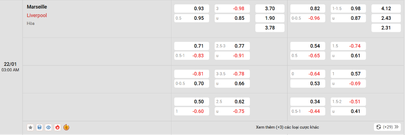Select over 2.5-3 odds 0.77
The height and width of the screenshot is (135, 405).
232,46
